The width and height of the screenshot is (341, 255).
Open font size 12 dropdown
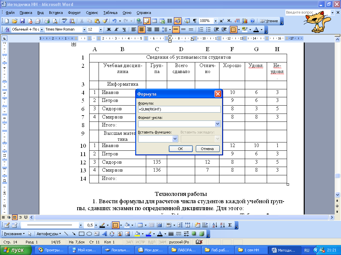pos(101,30)
